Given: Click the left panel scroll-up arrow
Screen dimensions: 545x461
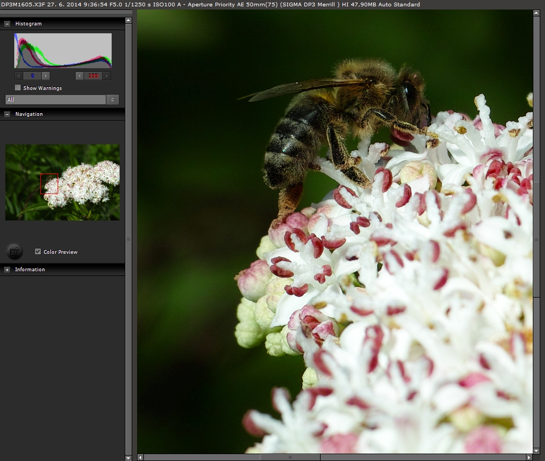Looking at the screenshot, I should pyautogui.click(x=129, y=21).
